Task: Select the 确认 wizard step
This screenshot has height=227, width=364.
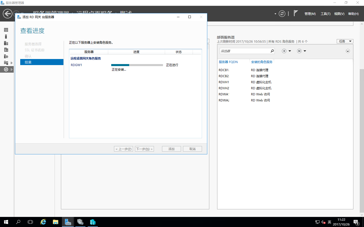Action: (x=28, y=56)
